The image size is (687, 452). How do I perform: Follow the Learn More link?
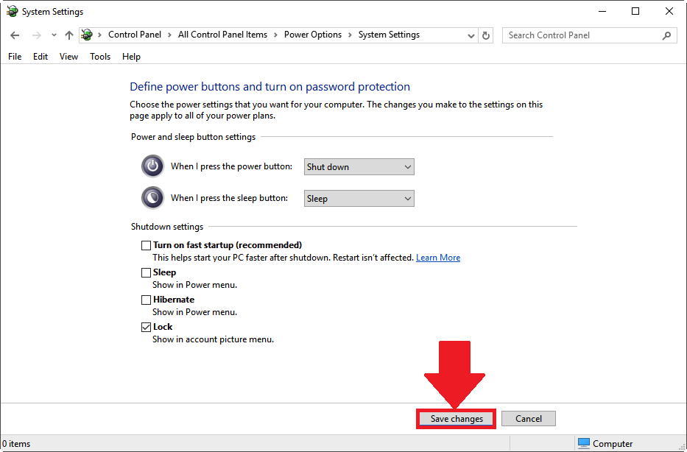pyautogui.click(x=438, y=258)
